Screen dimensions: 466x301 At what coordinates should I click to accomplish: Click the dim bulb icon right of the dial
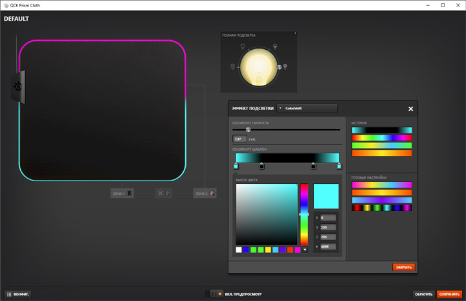pyautogui.click(x=285, y=67)
